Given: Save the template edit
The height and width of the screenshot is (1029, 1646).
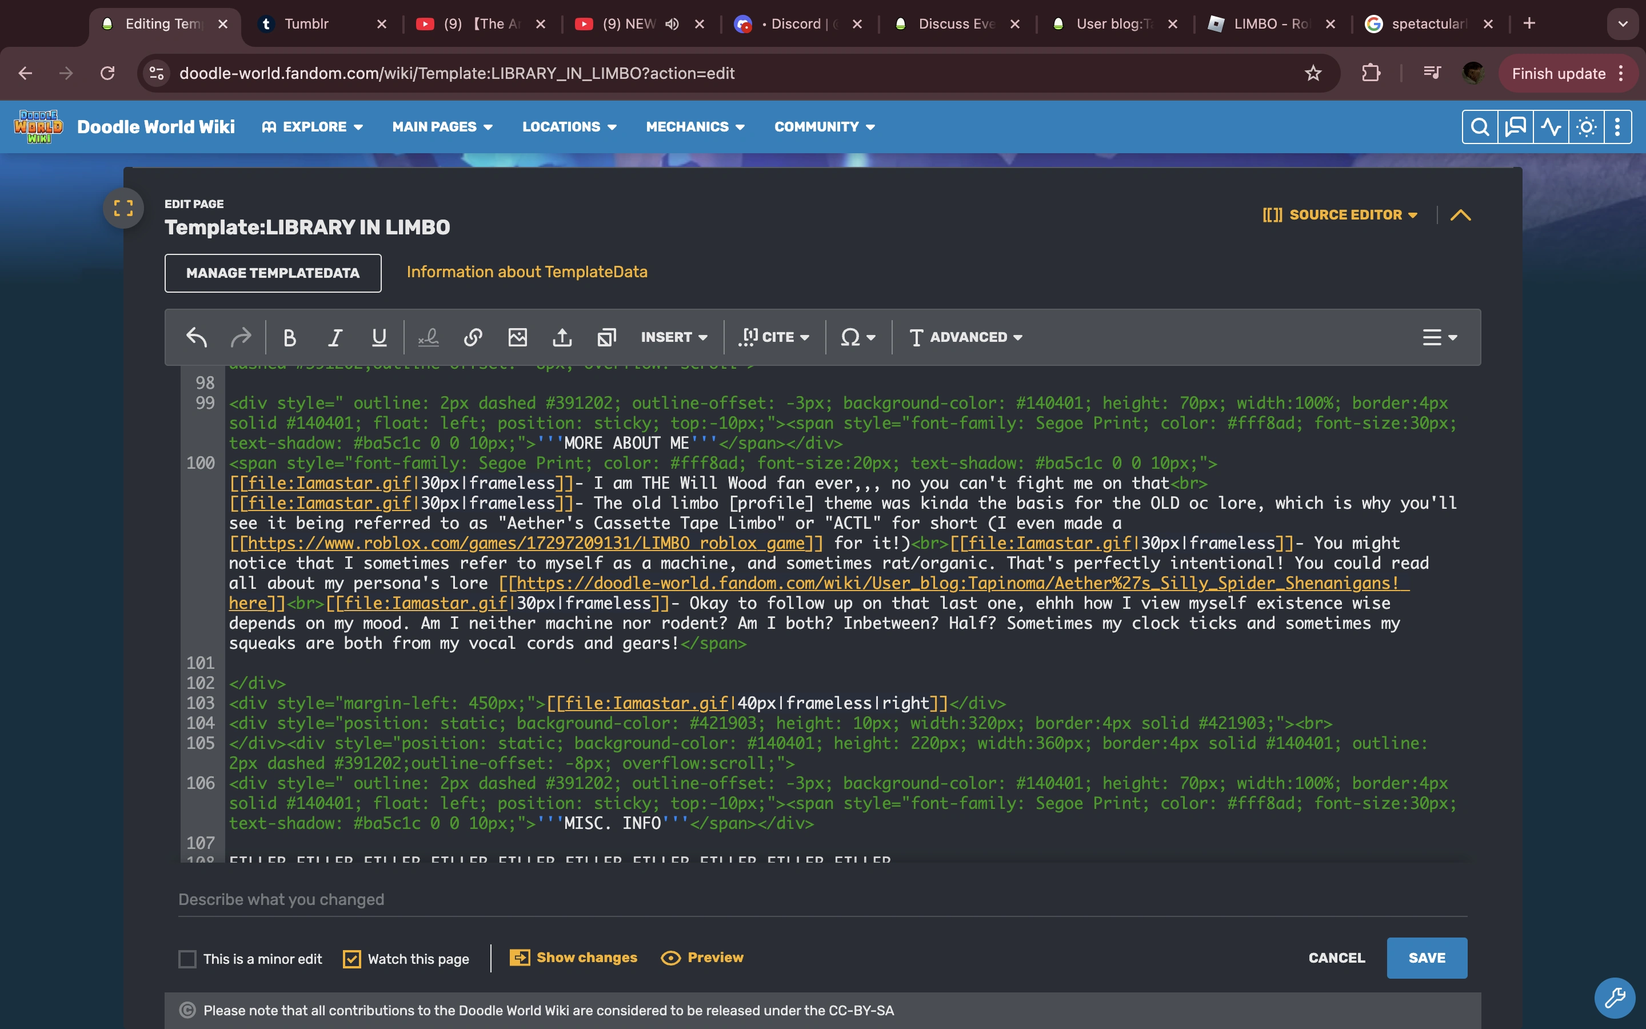Looking at the screenshot, I should [x=1427, y=958].
